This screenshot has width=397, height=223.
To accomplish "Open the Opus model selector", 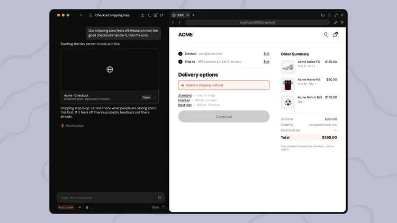I will click(x=156, y=207).
